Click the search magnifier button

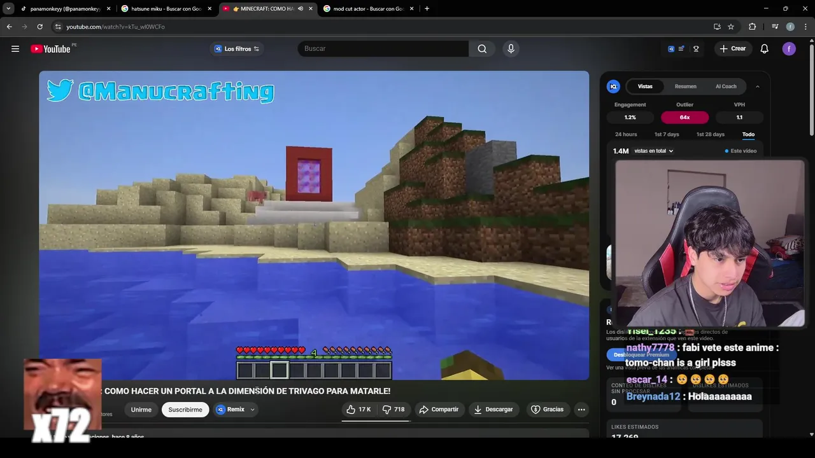482,49
